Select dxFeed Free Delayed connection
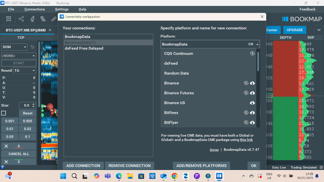 tap(108, 48)
